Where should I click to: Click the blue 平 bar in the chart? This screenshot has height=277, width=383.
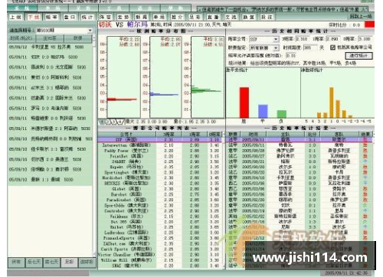coord(263,111)
